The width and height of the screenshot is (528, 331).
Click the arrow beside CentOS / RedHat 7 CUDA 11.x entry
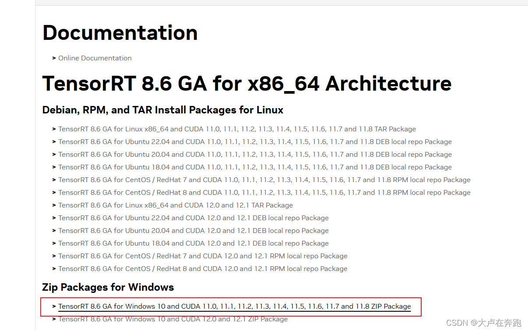point(53,180)
